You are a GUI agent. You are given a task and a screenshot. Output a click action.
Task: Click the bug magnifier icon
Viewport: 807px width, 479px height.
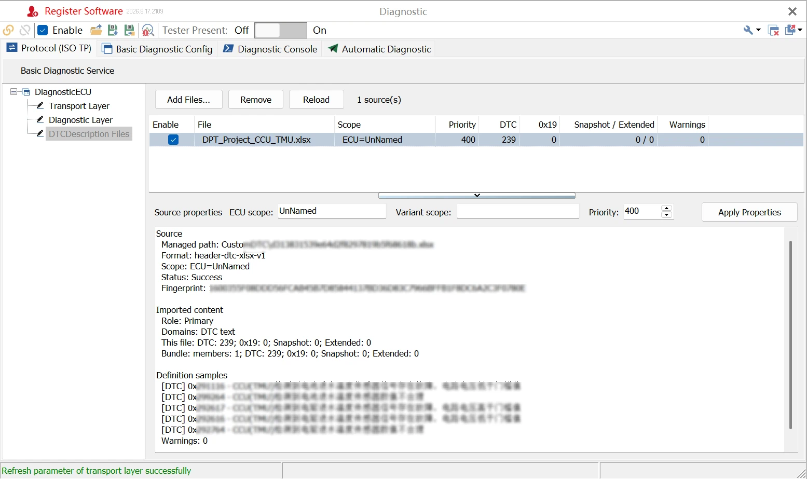pyautogui.click(x=148, y=30)
